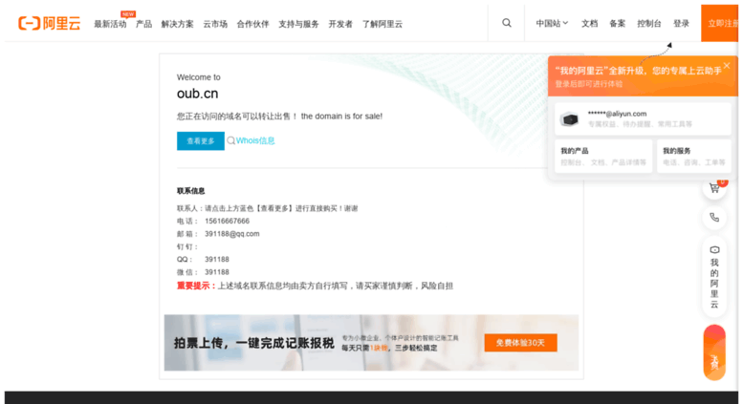743x404 pixels.
Task: Open the 了解阿里云 menu
Action: click(382, 24)
